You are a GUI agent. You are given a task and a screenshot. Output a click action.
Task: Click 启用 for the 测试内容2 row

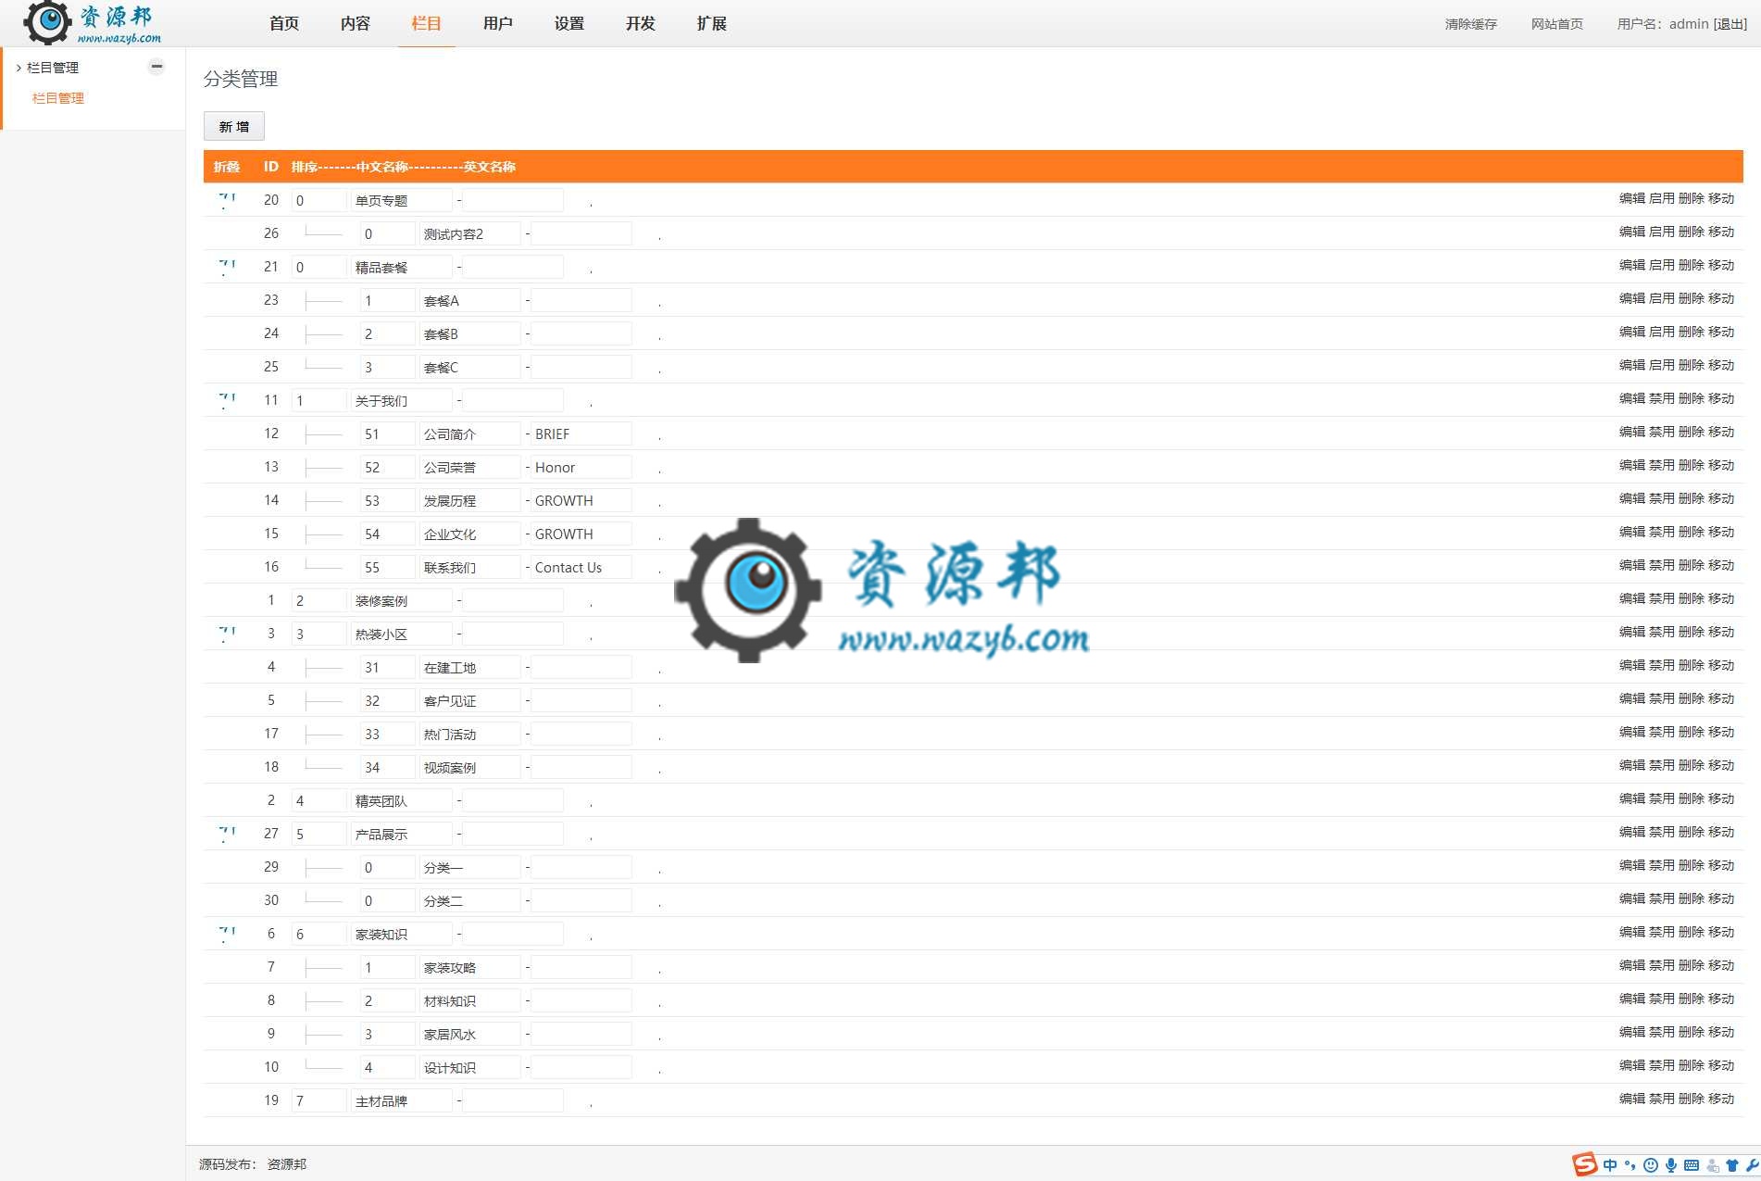[1661, 232]
